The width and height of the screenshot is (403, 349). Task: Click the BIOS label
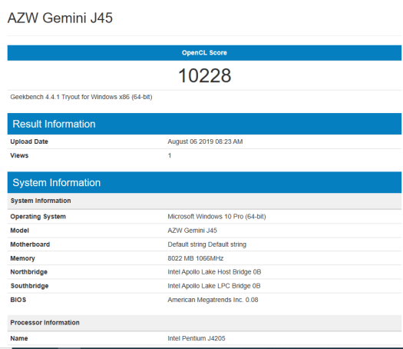click(18, 300)
